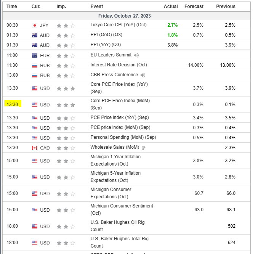Click the Japan flag icon beside JPY
Viewport: 253px width, 254px height.
coord(35,26)
